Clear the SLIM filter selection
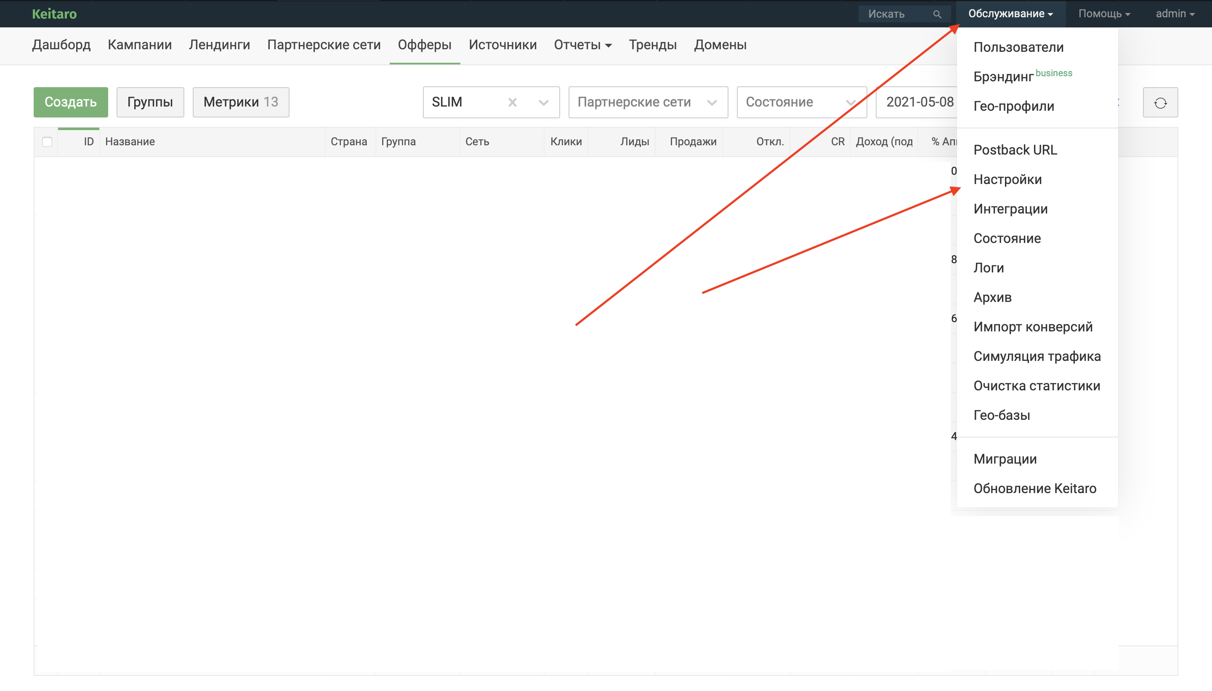 pyautogui.click(x=512, y=102)
